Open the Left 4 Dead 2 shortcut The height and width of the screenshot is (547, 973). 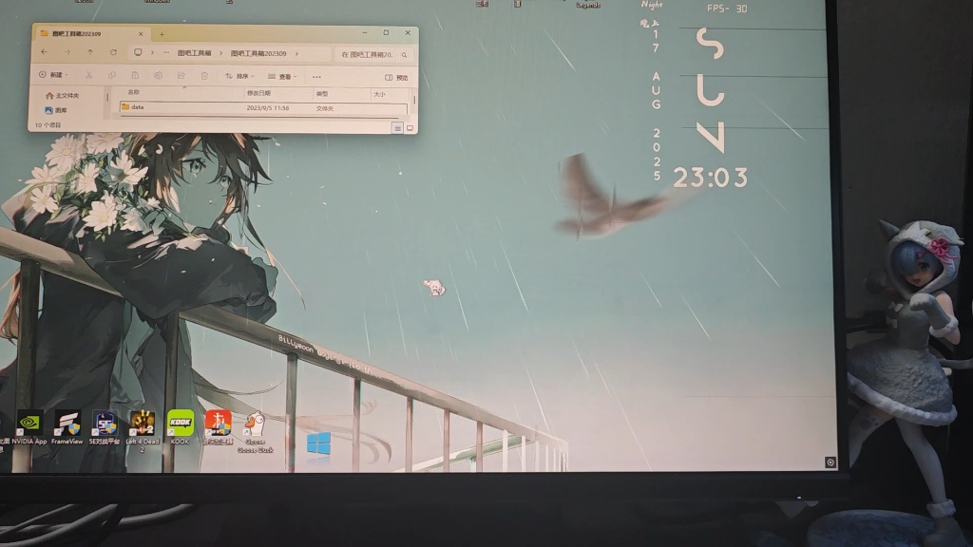tap(143, 430)
